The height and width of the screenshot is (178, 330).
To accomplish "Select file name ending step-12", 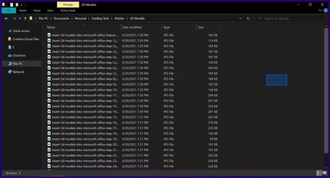I will [85, 101].
